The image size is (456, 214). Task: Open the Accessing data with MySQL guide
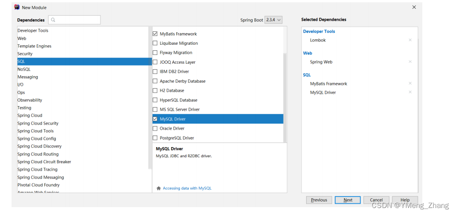187,189
